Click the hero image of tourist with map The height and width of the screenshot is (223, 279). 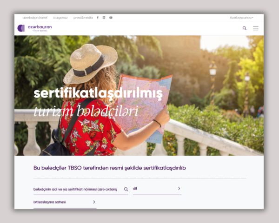(139, 96)
